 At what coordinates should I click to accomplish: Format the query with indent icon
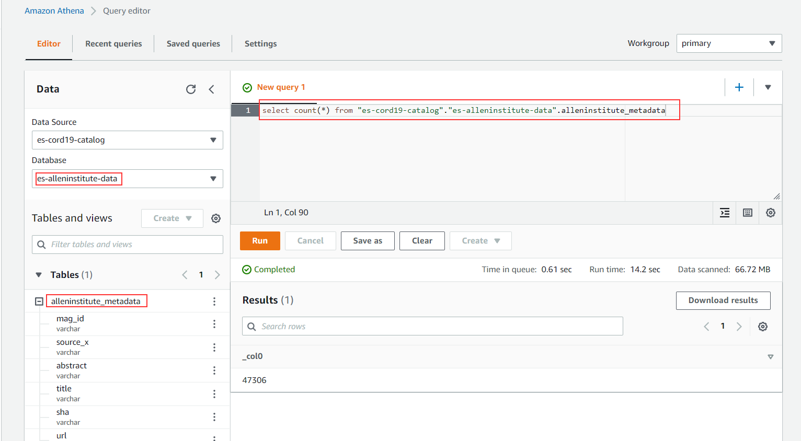click(725, 213)
